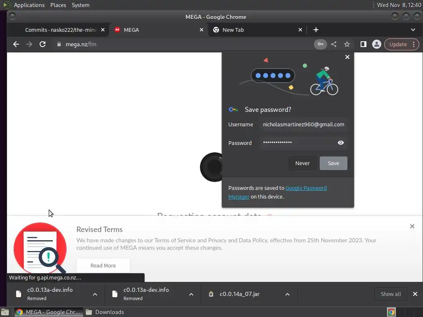Share this page using the share icon
The width and height of the screenshot is (423, 317).
(x=334, y=44)
